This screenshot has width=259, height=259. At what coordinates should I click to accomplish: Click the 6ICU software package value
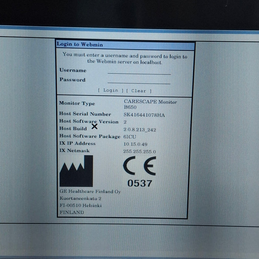[130, 137]
